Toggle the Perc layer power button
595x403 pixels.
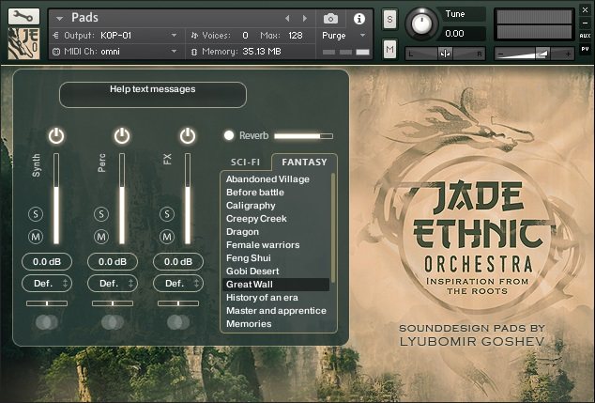click(122, 135)
